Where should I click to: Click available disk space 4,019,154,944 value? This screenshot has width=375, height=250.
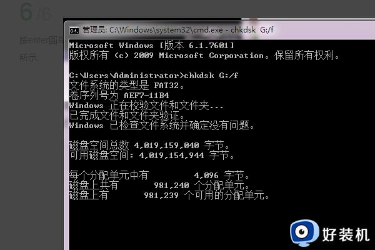[x=171, y=155]
